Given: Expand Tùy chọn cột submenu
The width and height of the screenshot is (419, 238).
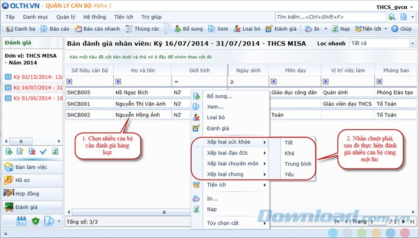Looking at the screenshot, I should coord(230,223).
